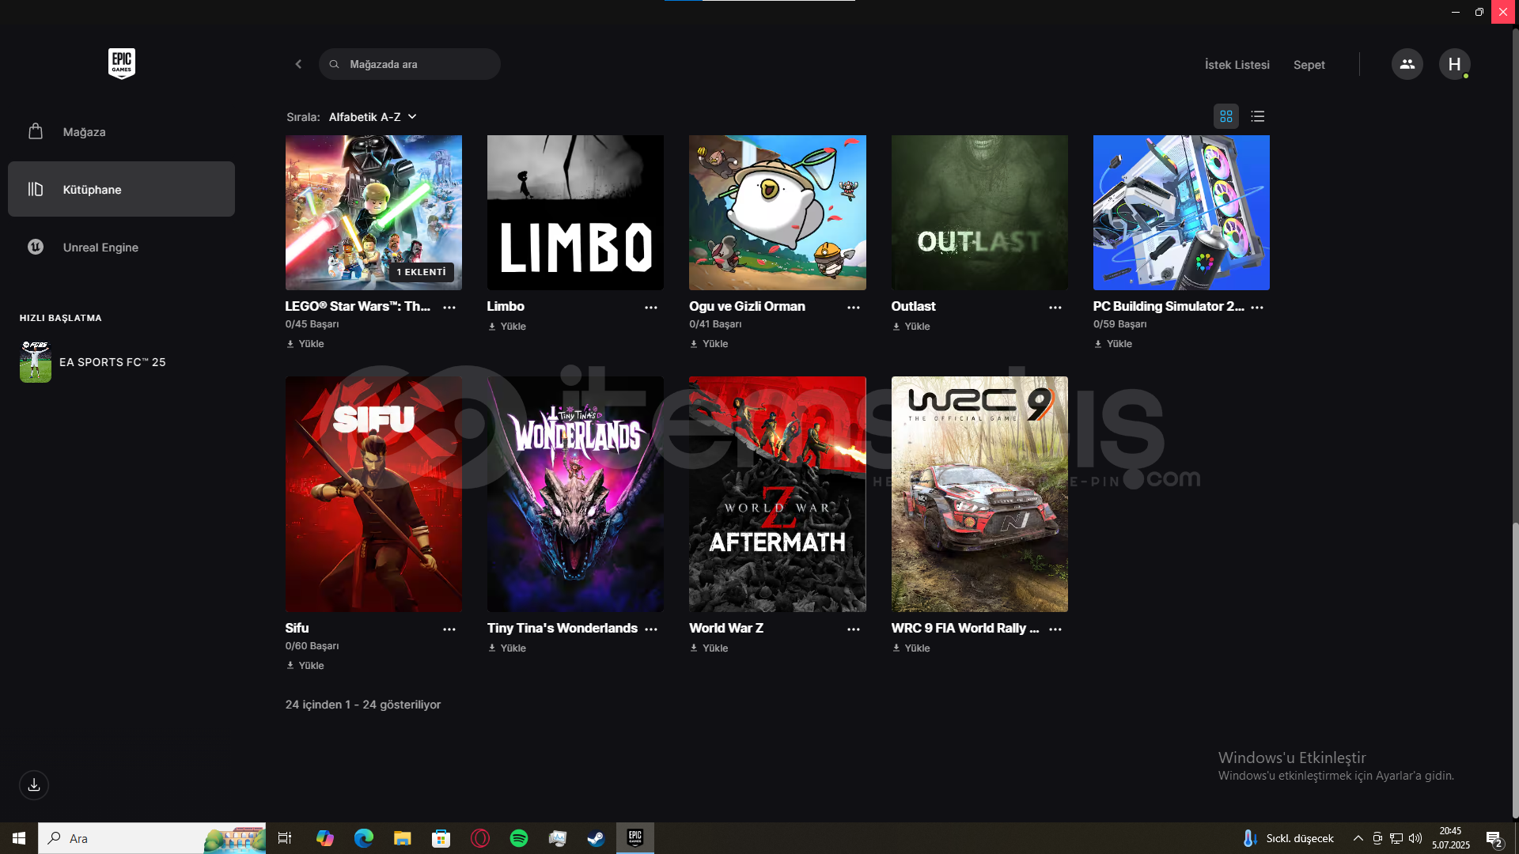Click the PC Building Simulator 2 title
Screen dimensions: 1519x854
point(1169,306)
